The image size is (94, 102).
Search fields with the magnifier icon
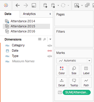[44, 39]
